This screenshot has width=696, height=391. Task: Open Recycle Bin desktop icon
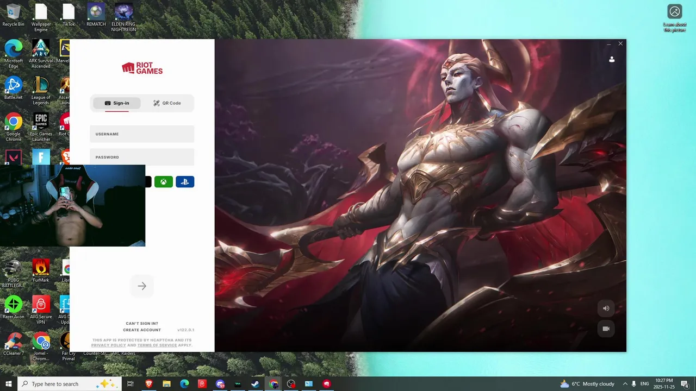click(14, 15)
